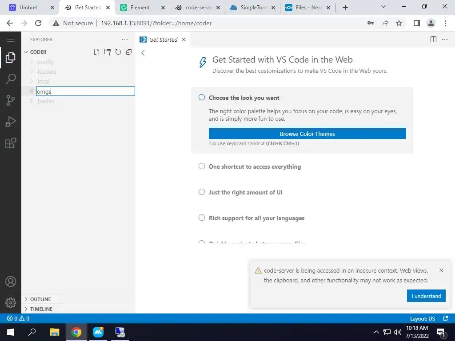Open the Search view in activity bar

[x=11, y=79]
